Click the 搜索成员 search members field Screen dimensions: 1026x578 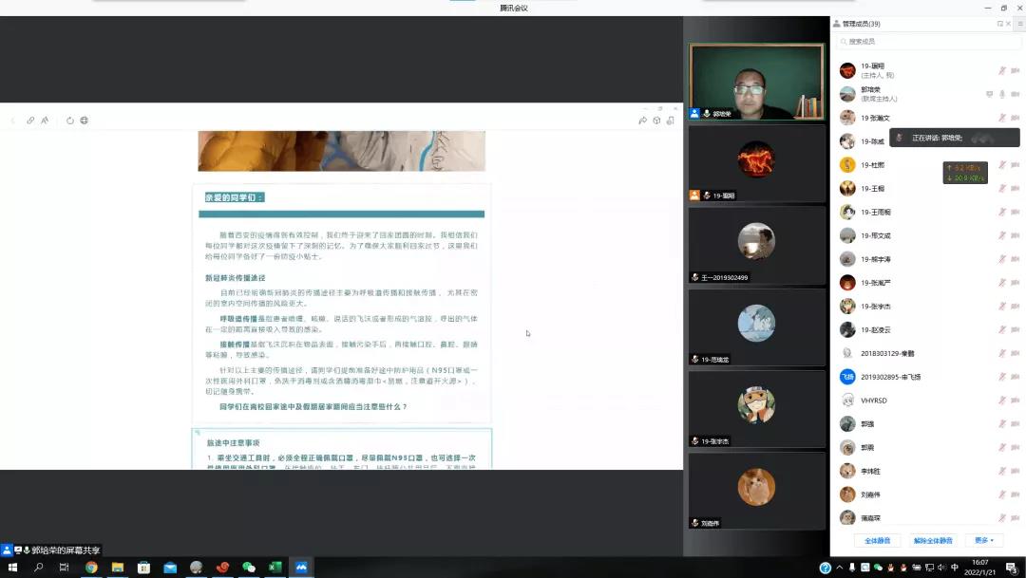(x=926, y=42)
